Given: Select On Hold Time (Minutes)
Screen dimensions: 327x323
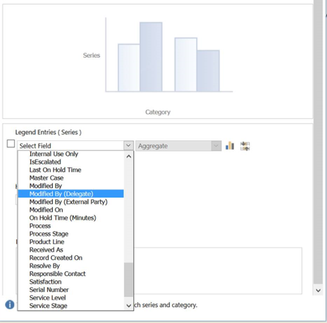Looking at the screenshot, I should click(x=71, y=218).
